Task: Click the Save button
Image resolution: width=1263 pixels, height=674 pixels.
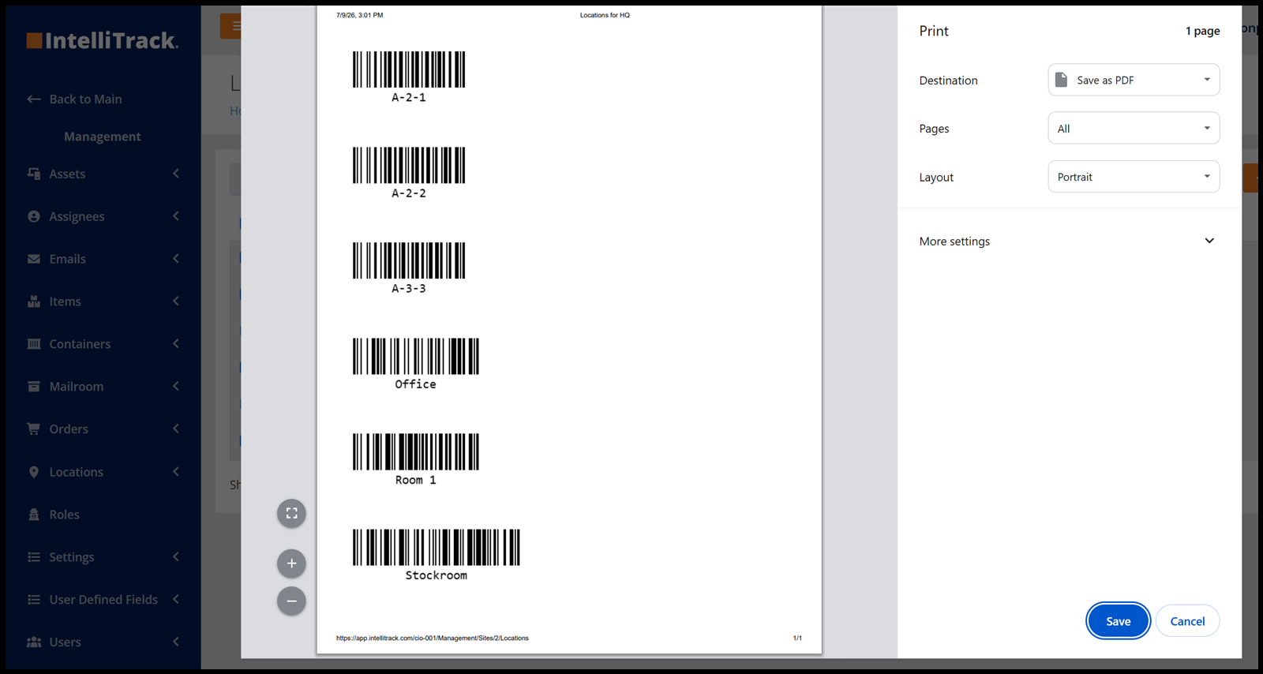Action: click(1118, 621)
